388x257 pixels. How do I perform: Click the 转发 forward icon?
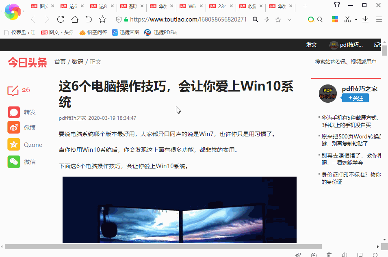click(x=13, y=112)
